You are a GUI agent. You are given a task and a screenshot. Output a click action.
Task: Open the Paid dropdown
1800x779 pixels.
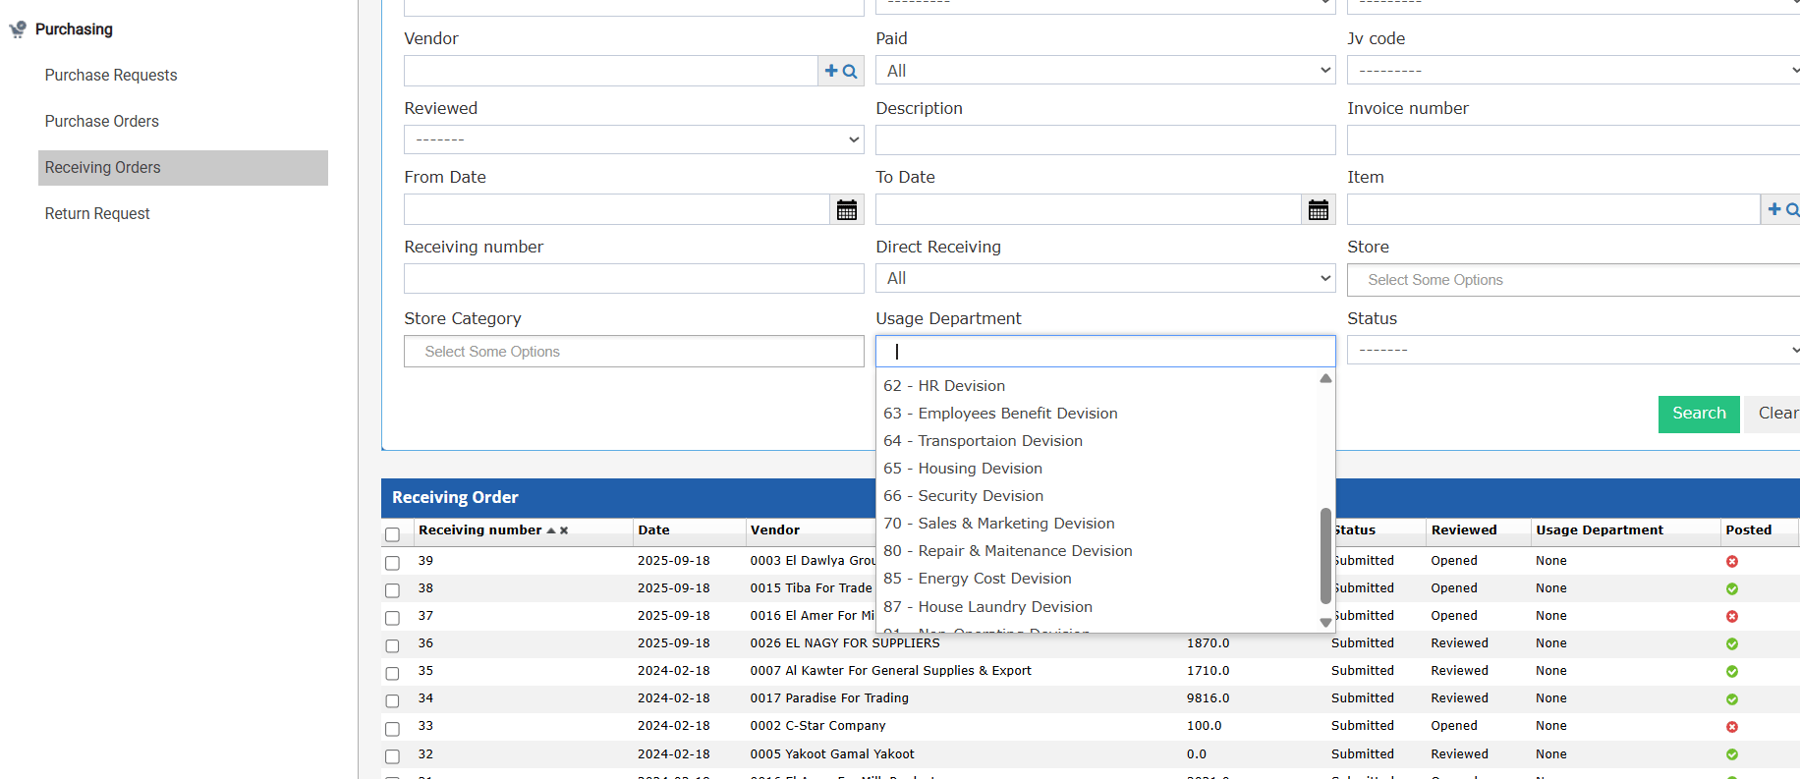[1105, 70]
